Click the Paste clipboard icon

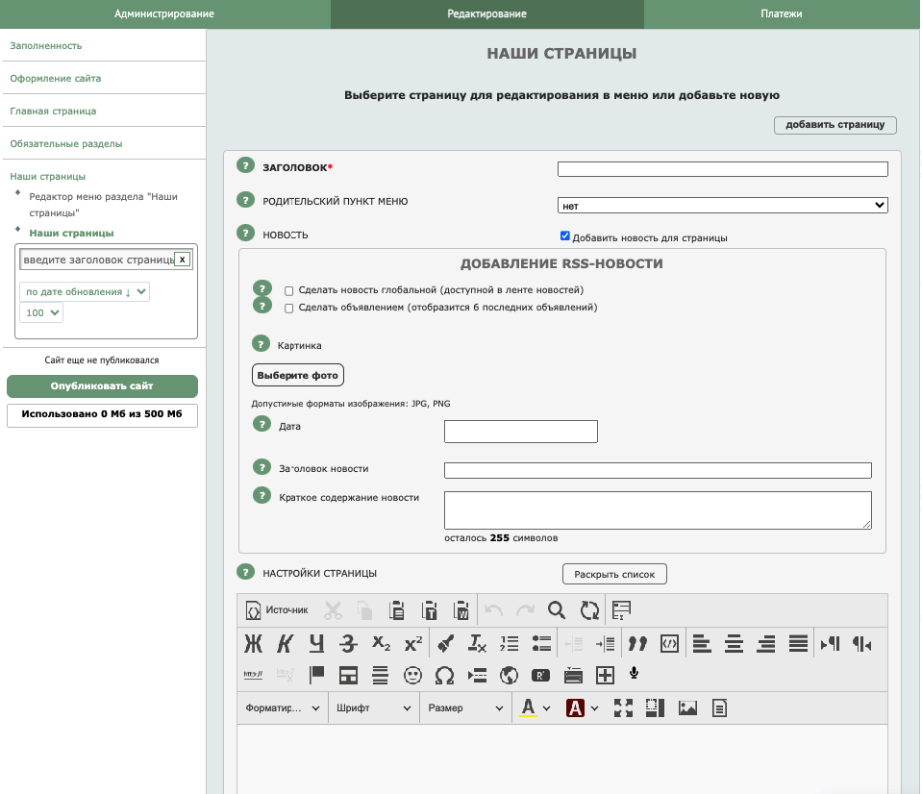click(397, 610)
